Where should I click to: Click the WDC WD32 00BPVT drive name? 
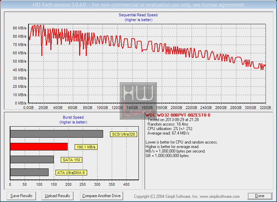click(178, 115)
